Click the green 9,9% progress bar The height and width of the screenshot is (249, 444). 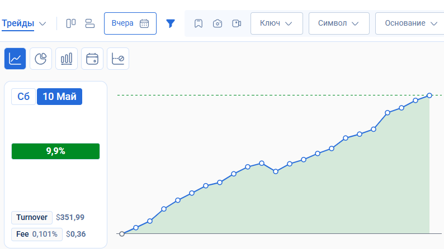pos(55,151)
